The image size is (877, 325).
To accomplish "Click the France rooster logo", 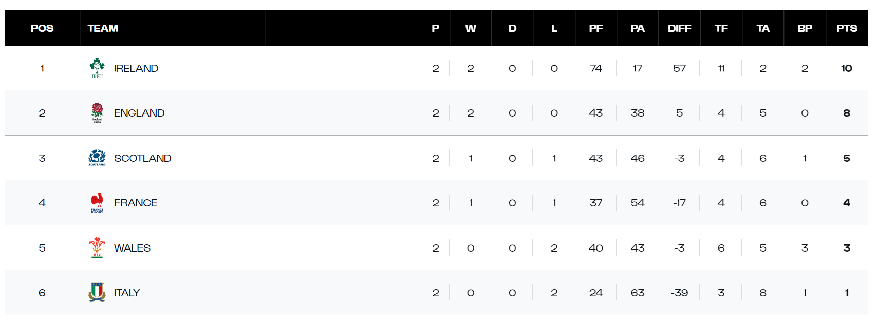I will click(x=97, y=203).
